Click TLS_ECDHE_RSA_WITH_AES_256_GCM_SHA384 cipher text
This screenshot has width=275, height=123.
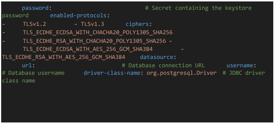(x=64, y=57)
